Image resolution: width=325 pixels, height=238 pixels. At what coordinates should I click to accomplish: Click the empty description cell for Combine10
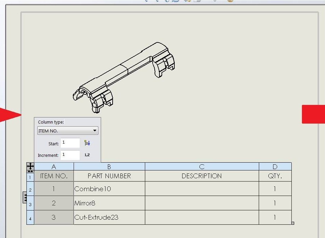coord(202,189)
